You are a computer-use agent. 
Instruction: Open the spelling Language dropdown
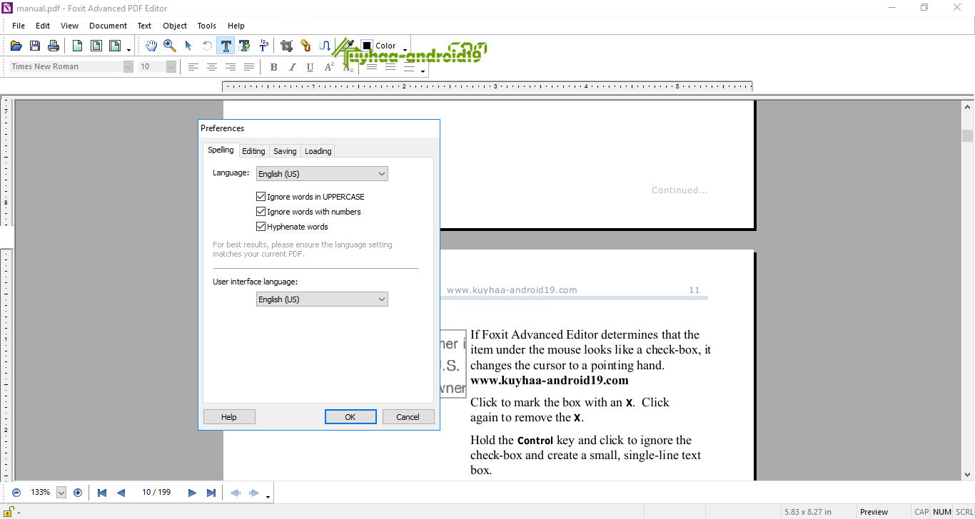(322, 174)
